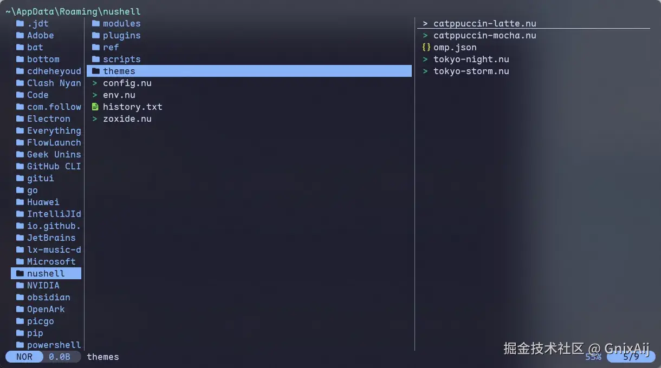This screenshot has width=661, height=368.
Task: Select the env.nu file entry
Action: [119, 95]
